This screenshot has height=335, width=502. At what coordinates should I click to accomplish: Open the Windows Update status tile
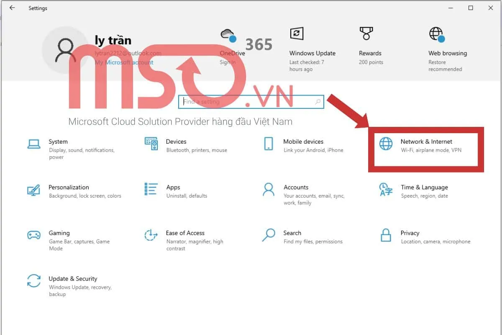[x=312, y=50]
